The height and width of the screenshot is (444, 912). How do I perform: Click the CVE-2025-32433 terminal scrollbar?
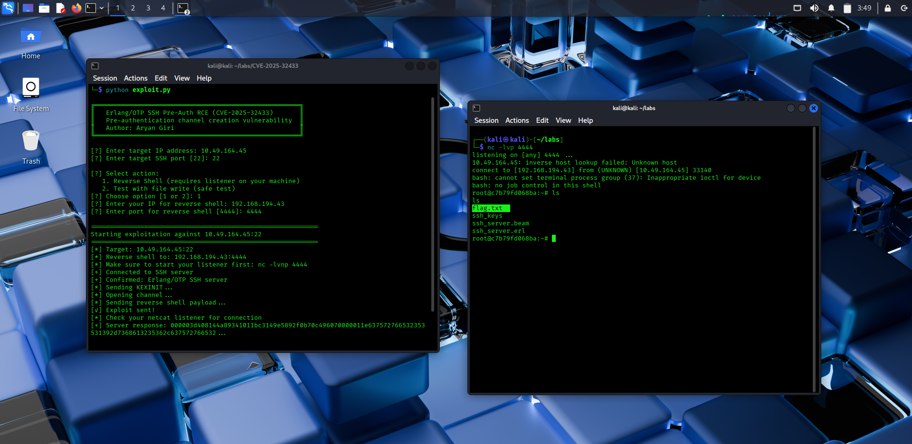click(432, 204)
